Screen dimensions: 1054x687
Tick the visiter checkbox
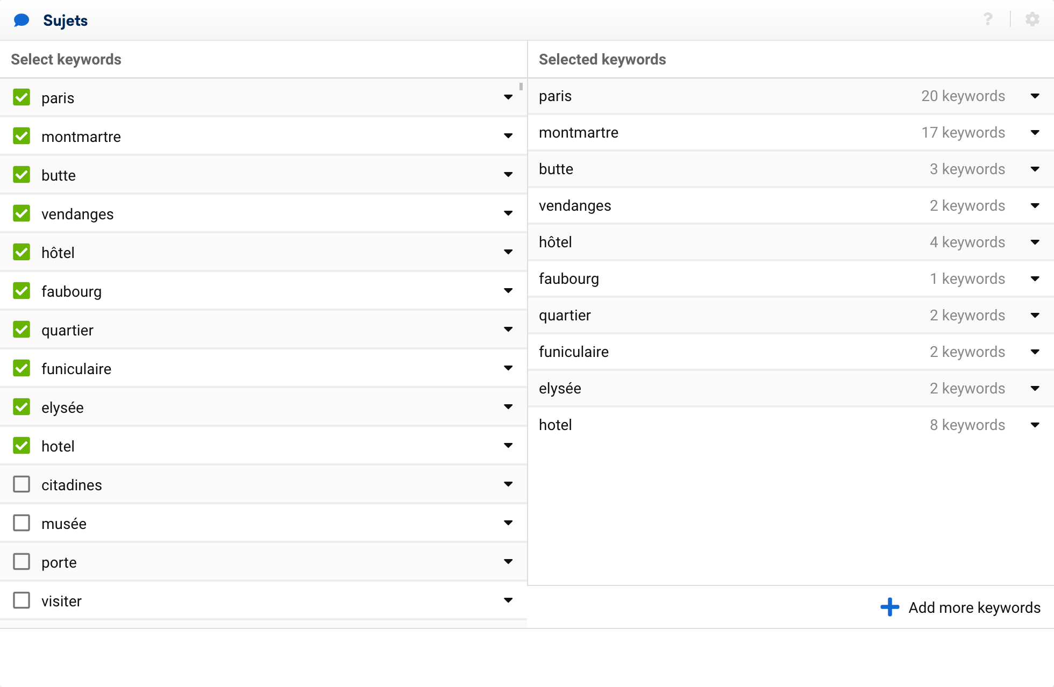pos(22,600)
